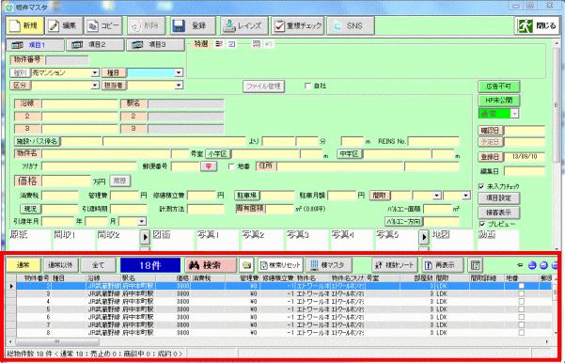Click the SNS bird icon button
Image resolution: width=565 pixels, height=363 pixels.
pos(351,26)
